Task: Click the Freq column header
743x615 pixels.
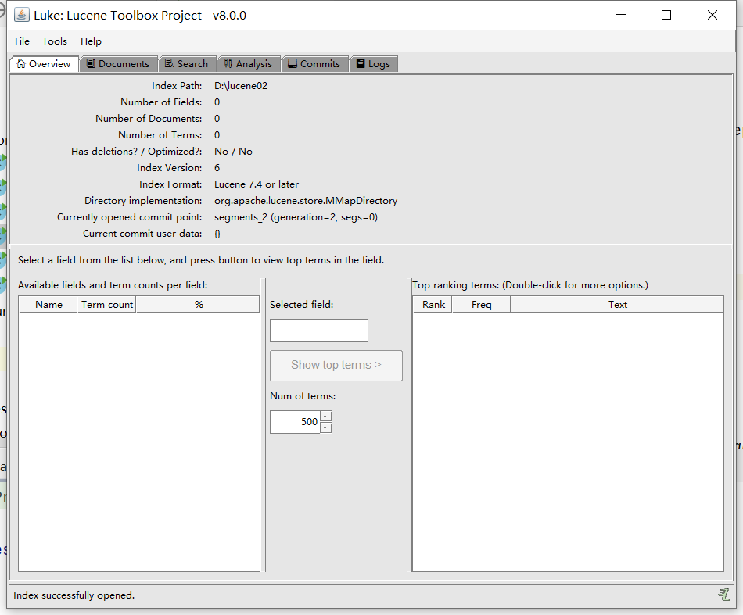Action: (x=482, y=305)
